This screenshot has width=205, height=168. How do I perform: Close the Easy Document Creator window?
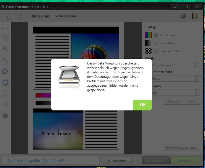(x=198, y=7)
